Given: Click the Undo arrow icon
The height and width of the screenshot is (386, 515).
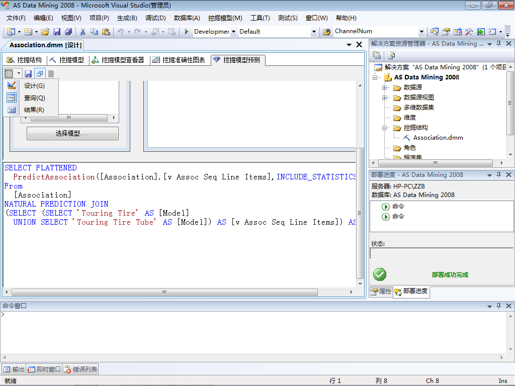Looking at the screenshot, I should tap(121, 32).
